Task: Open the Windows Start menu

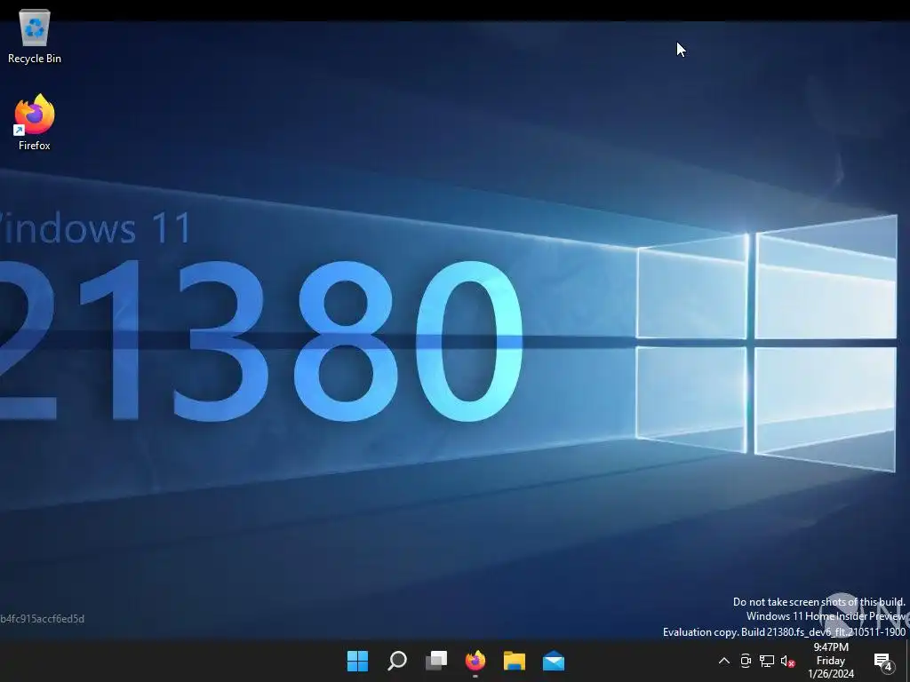Action: [357, 661]
